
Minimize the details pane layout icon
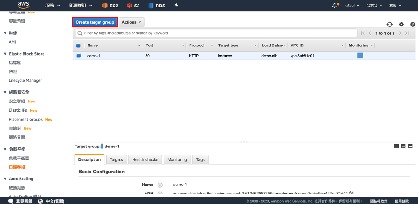click(x=396, y=146)
